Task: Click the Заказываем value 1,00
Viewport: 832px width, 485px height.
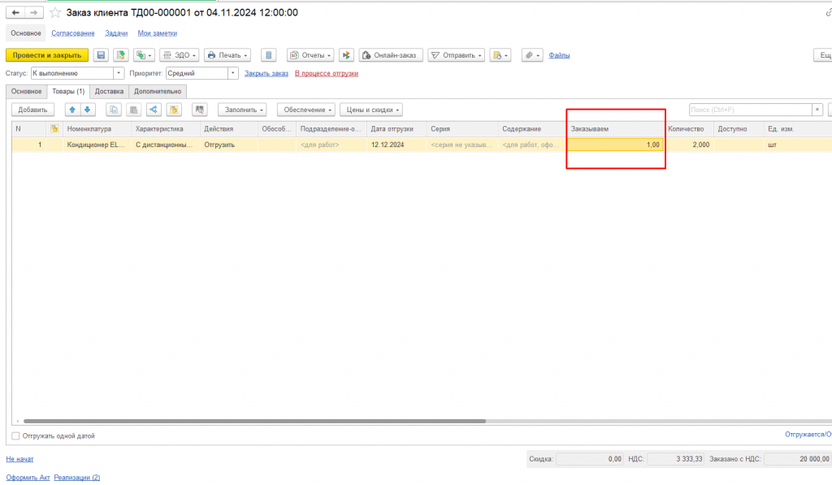Action: click(616, 145)
